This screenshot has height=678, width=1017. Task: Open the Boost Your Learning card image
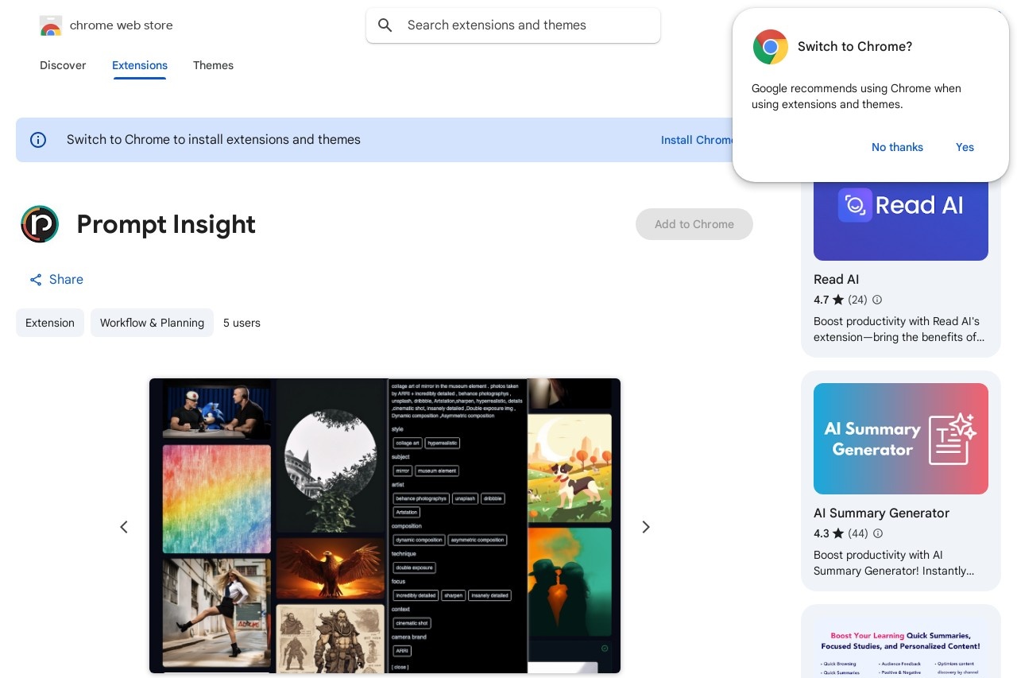click(x=901, y=647)
